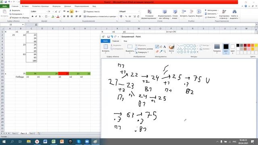Click the fill color bucket in Excel
The height and width of the screenshot is (145, 258).
pyautogui.click(x=53, y=17)
